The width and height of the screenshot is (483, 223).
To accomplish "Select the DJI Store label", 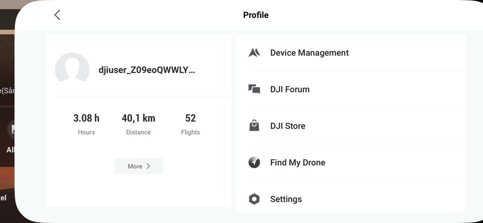I will (288, 126).
